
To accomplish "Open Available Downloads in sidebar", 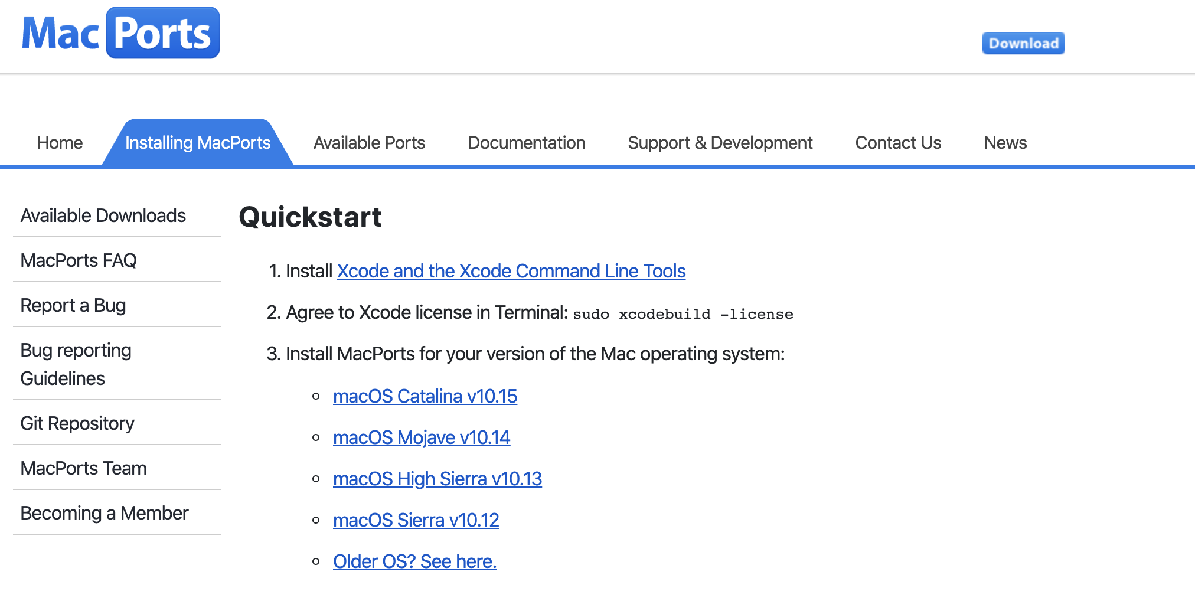I will point(103,216).
